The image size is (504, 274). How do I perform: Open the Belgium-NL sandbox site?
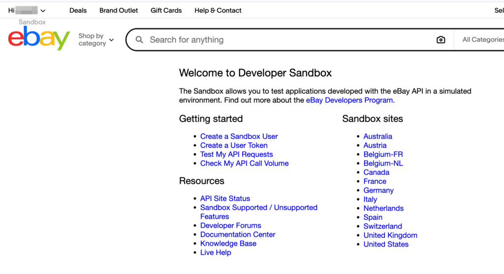(383, 164)
